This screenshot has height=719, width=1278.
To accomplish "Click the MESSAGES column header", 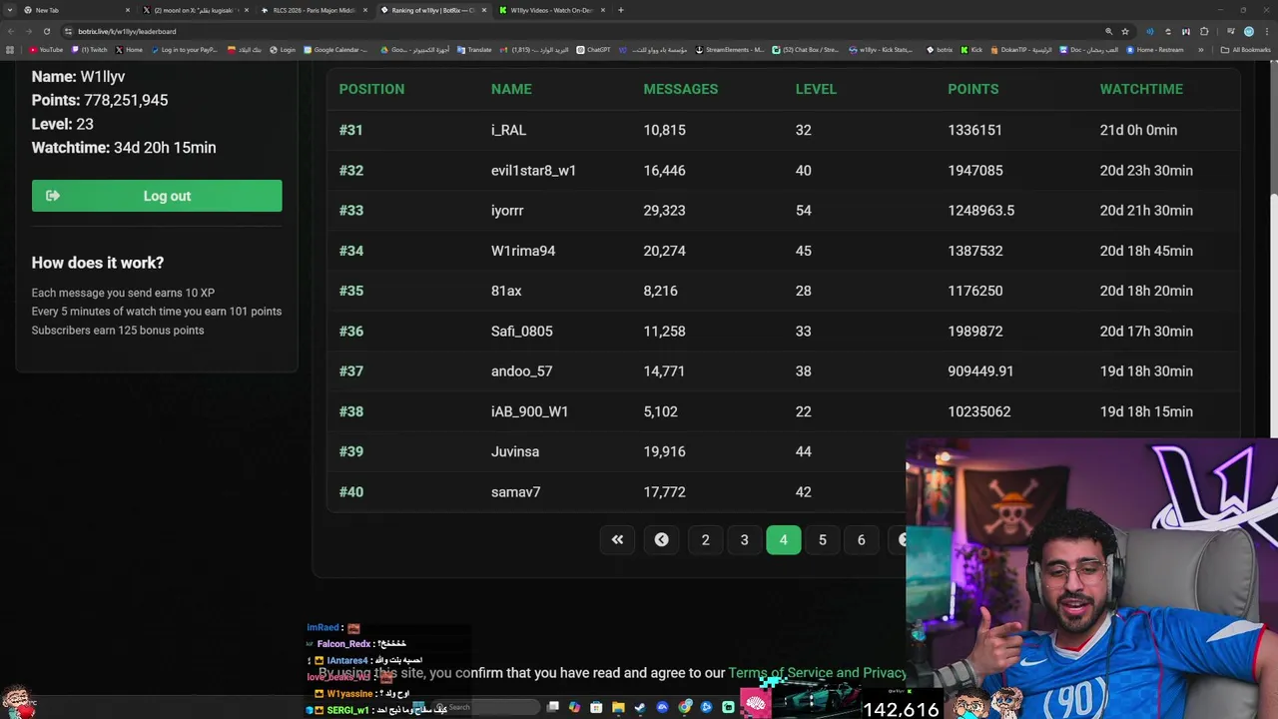I will point(681,89).
